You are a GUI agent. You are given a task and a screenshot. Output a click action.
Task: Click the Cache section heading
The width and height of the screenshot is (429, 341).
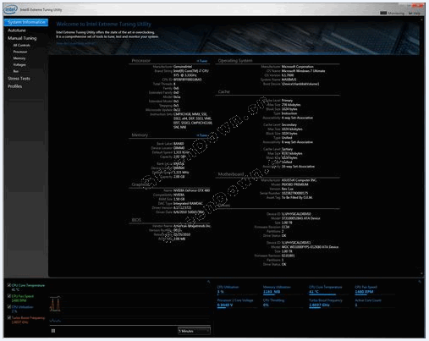[x=224, y=91]
